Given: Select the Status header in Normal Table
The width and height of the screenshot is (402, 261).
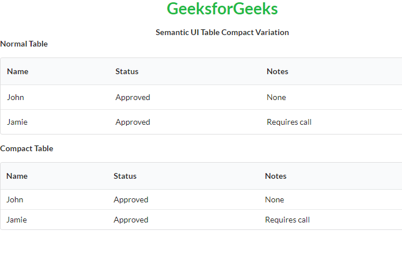Looking at the screenshot, I should 127,71.
